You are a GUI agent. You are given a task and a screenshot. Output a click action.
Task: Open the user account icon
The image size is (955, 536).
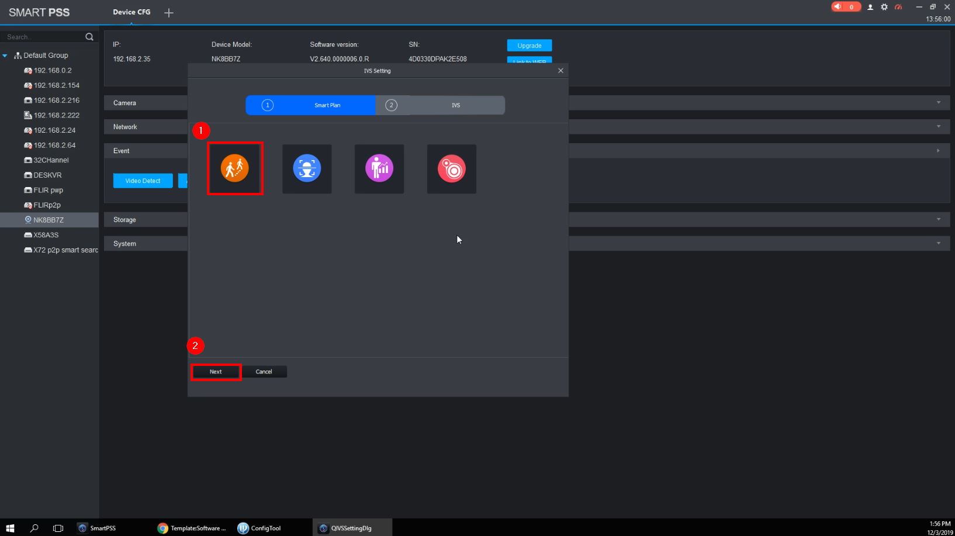870,7
